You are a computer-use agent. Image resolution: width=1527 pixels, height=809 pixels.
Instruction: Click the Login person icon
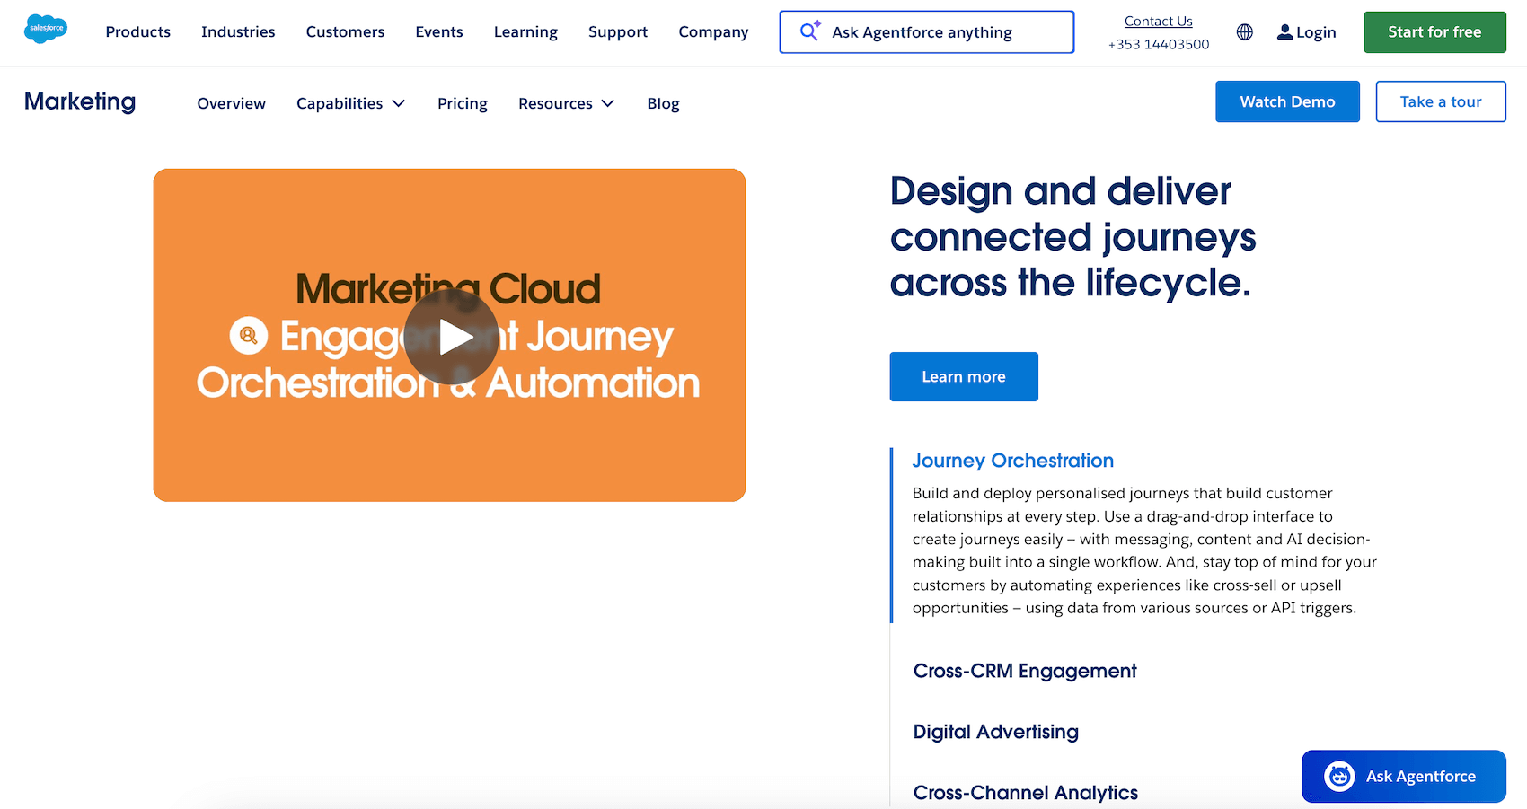coord(1284,32)
